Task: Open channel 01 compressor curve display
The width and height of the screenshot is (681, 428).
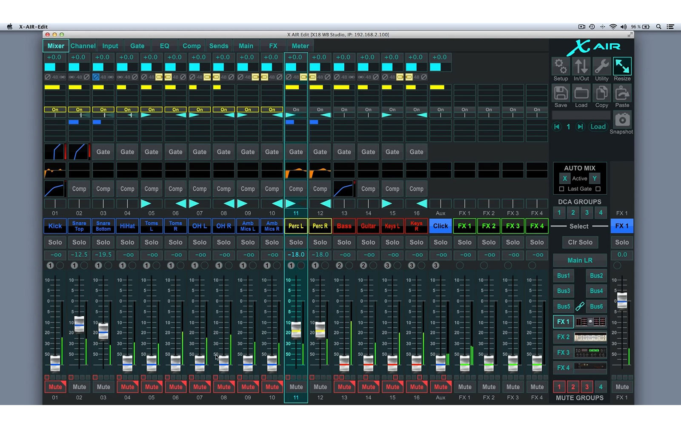Action: tap(55, 189)
